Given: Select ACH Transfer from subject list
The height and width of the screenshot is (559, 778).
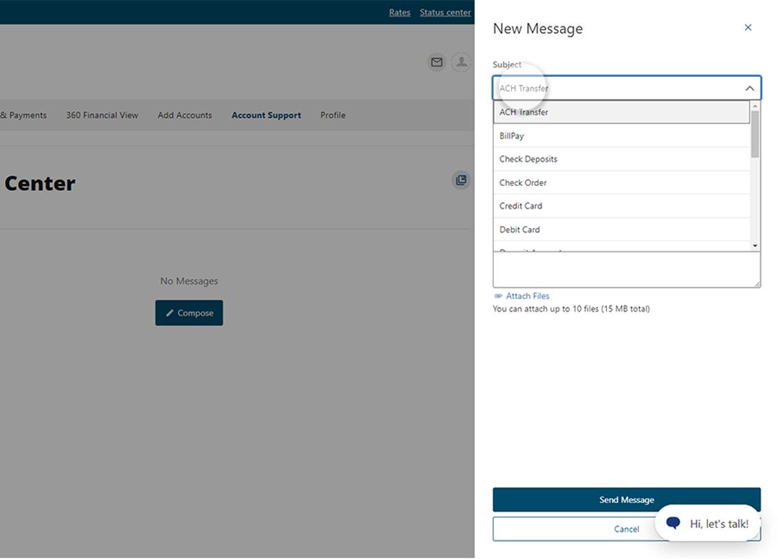Looking at the screenshot, I should click(621, 113).
